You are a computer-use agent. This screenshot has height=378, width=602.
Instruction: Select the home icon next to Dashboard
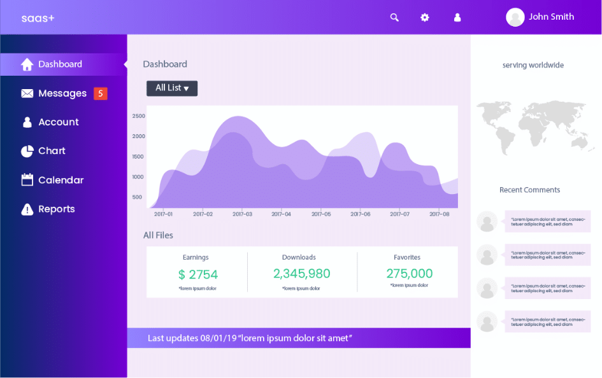point(26,64)
